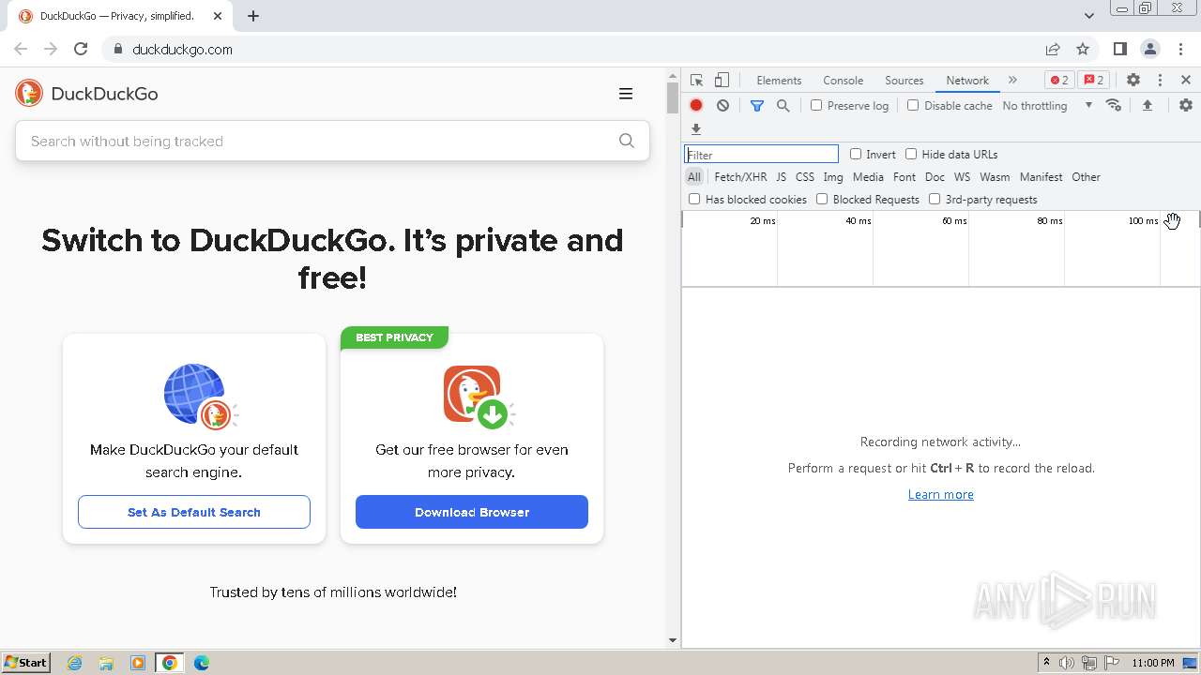The height and width of the screenshot is (675, 1201).
Task: Enable Preserve log checkbox
Action: (x=816, y=106)
